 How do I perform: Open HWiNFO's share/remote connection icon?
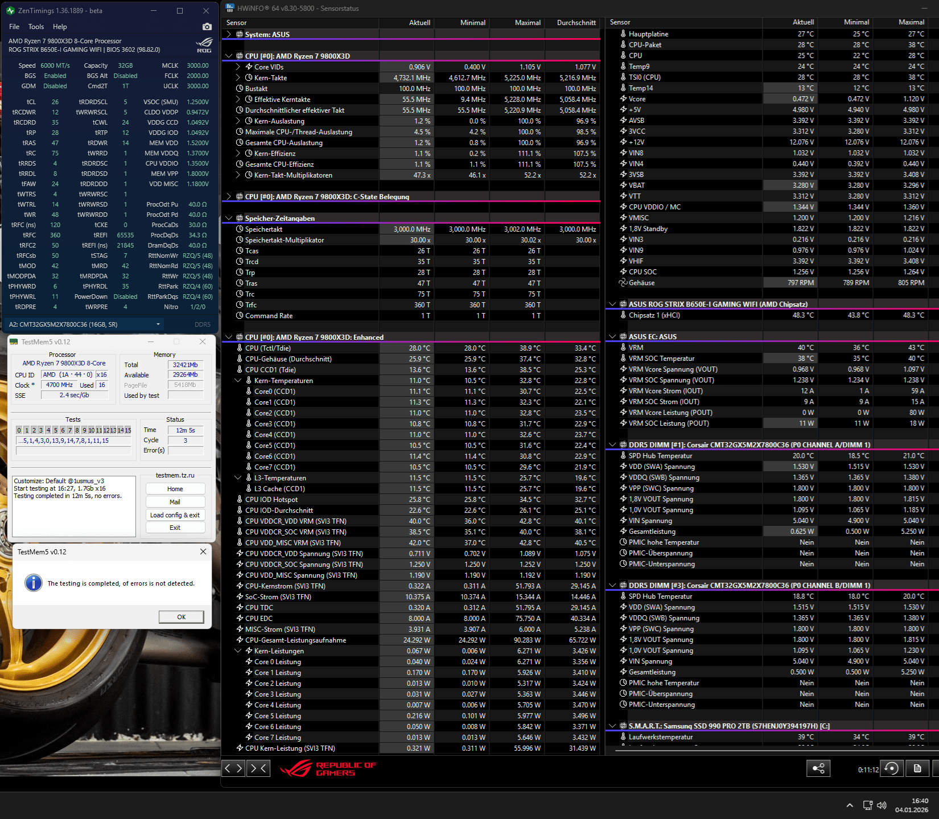pos(818,768)
